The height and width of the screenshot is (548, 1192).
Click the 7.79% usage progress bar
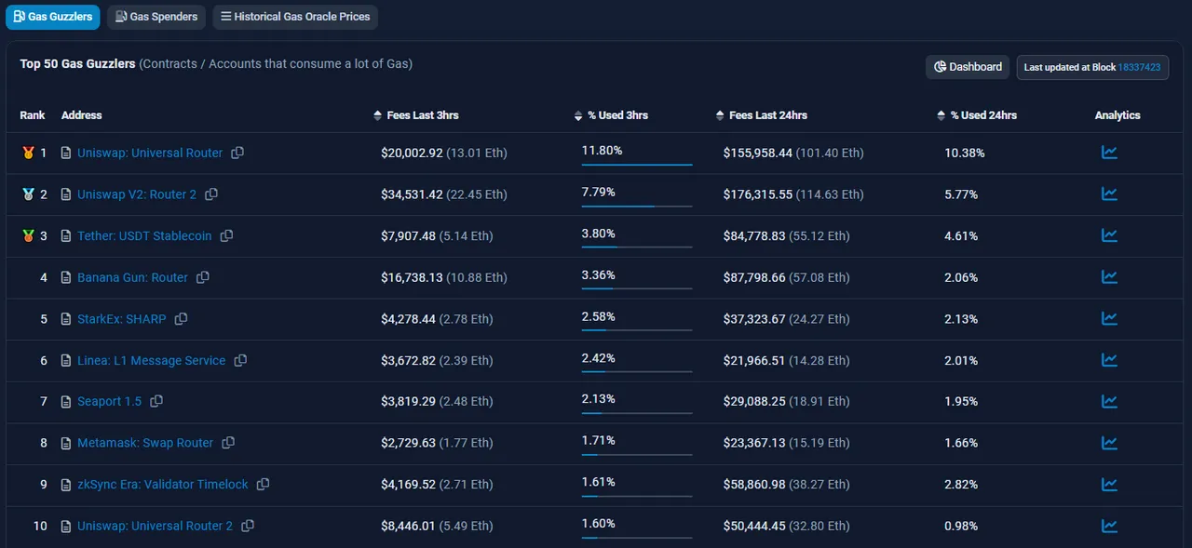637,206
